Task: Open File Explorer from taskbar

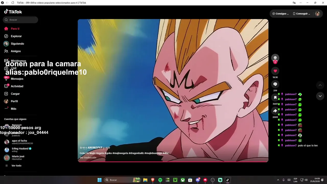Action: [x=145, y=180]
